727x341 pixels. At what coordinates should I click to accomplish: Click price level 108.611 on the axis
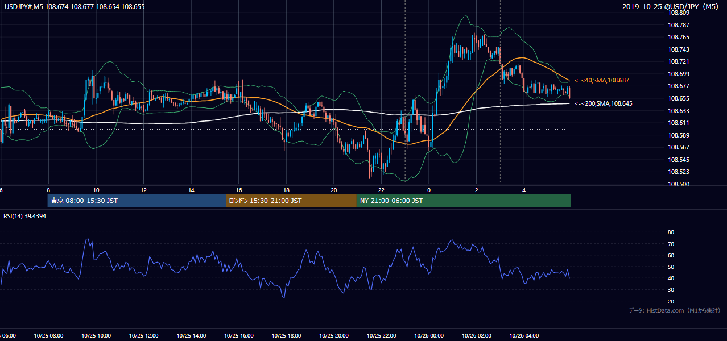click(x=678, y=123)
